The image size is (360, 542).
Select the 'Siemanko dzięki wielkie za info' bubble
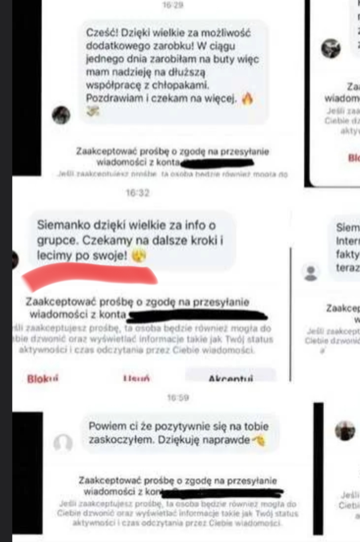point(132,240)
